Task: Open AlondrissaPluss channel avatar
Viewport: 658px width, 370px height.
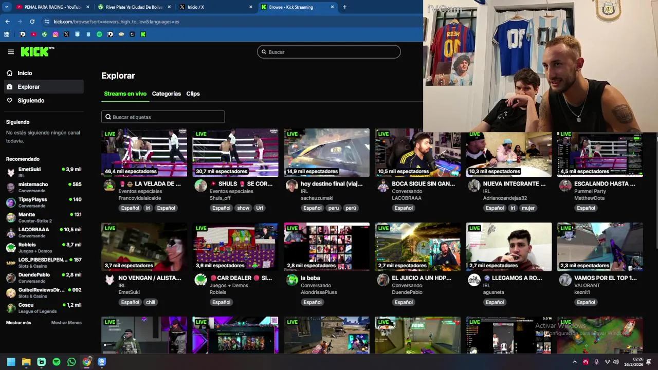Action: 292,280
